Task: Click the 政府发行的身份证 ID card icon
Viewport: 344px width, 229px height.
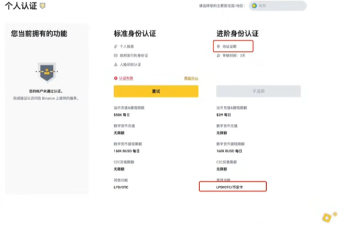Action: tap(116, 55)
